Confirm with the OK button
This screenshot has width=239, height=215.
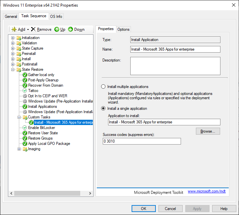coord(144,208)
